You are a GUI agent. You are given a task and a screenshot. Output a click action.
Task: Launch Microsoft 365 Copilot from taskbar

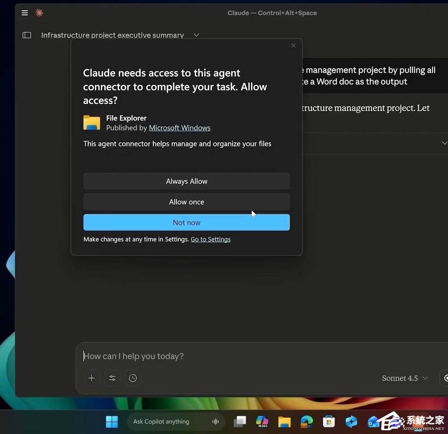click(262, 422)
